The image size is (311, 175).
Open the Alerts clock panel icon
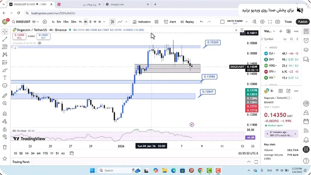306,40
